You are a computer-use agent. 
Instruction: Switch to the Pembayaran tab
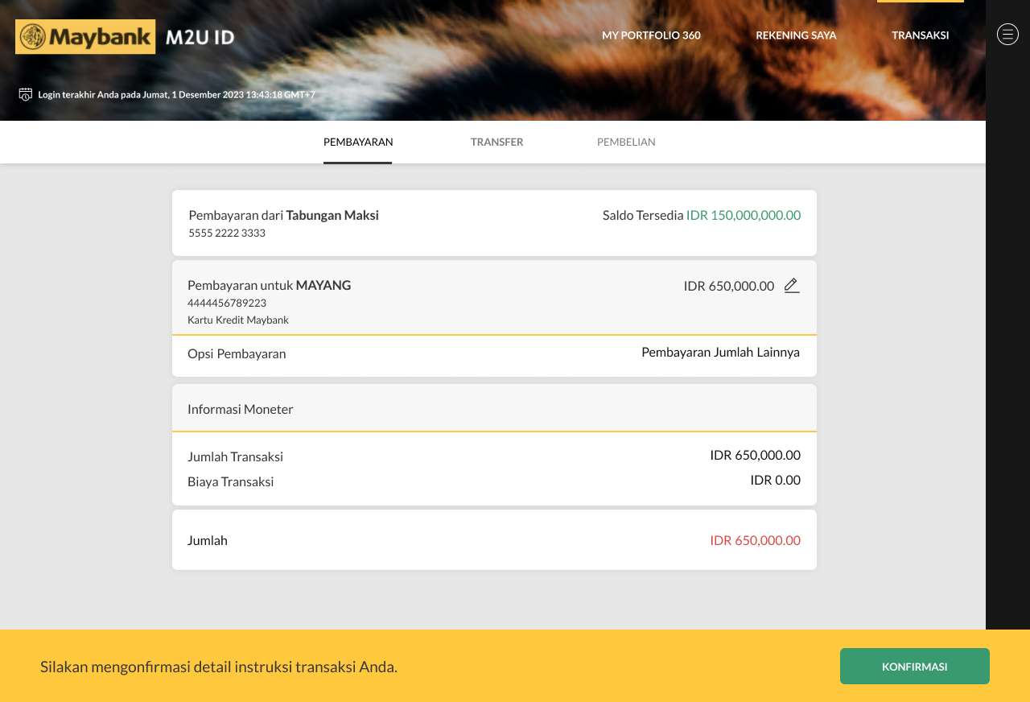358,142
